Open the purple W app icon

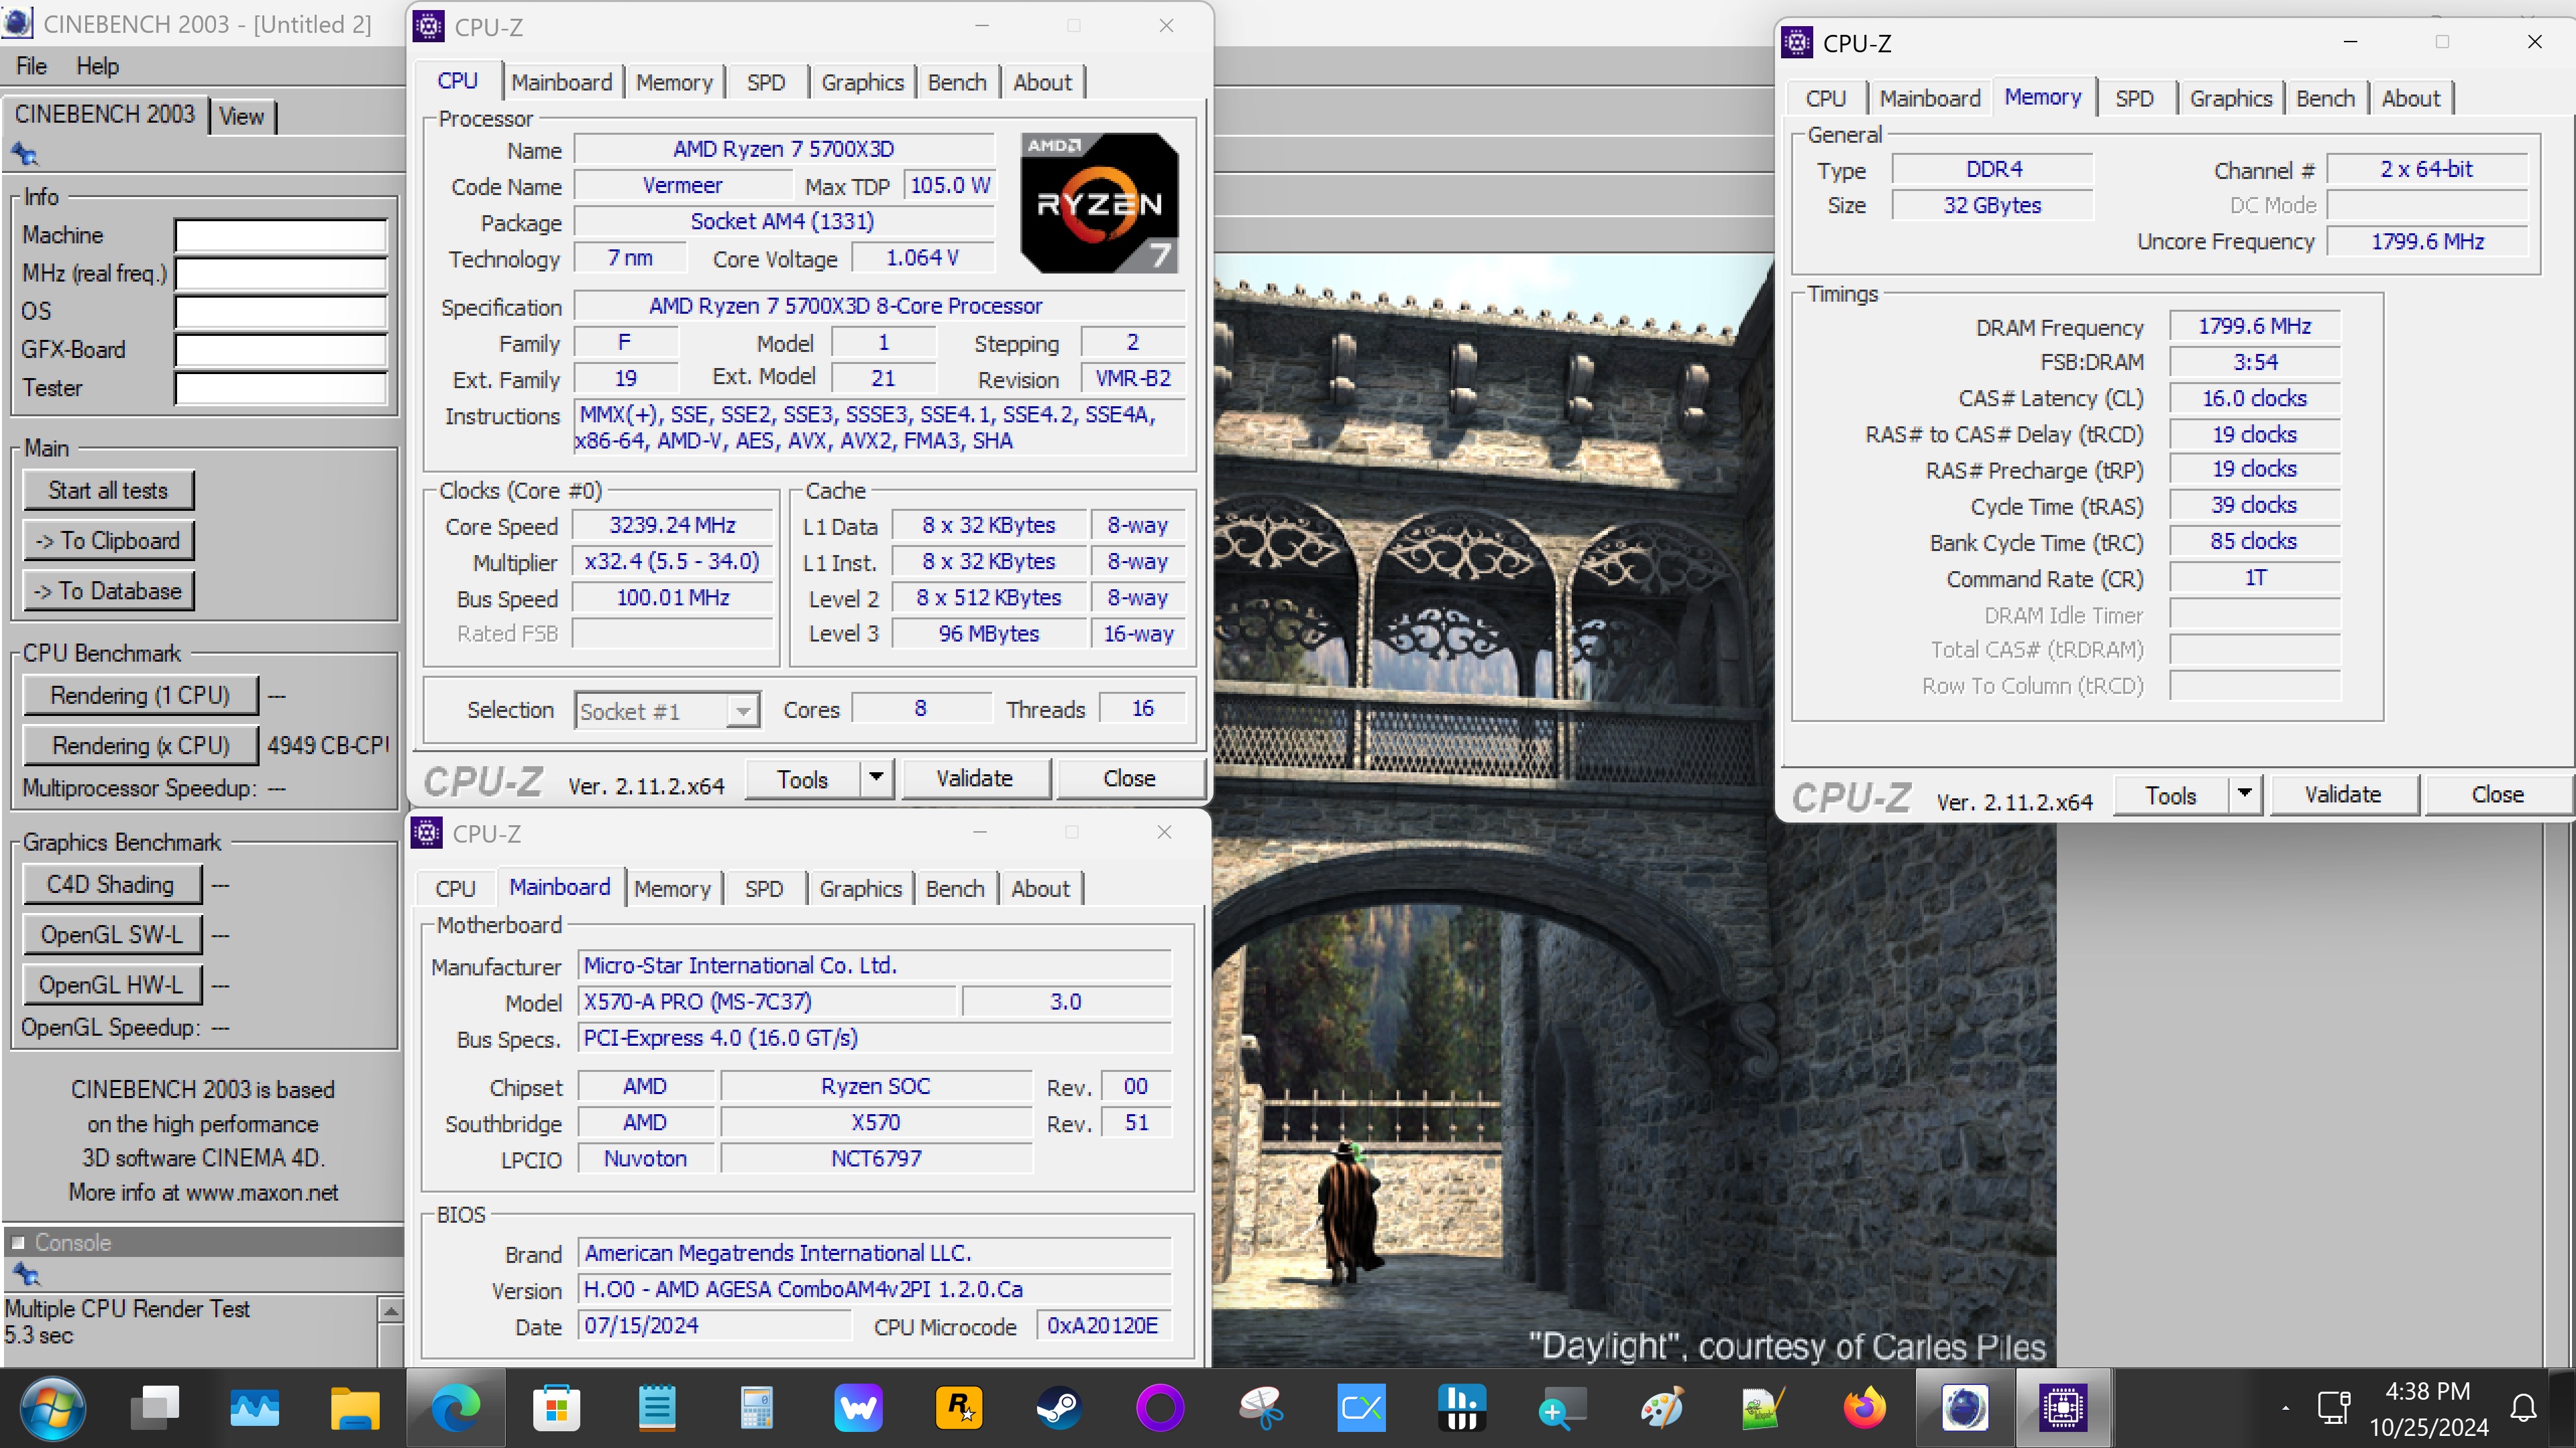pos(858,1408)
